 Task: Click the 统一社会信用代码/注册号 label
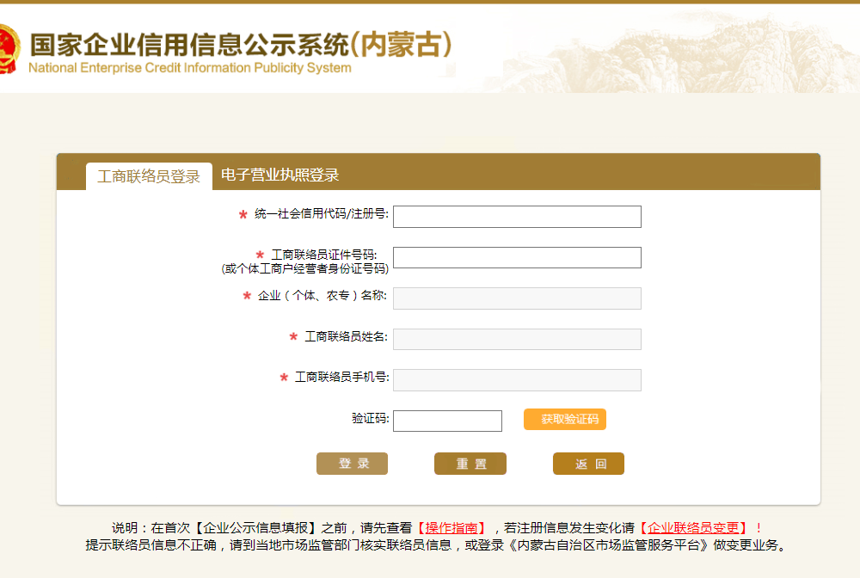pyautogui.click(x=322, y=214)
